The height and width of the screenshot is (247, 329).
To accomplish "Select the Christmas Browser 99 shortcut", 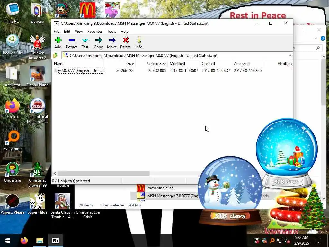I will pos(37,174).
